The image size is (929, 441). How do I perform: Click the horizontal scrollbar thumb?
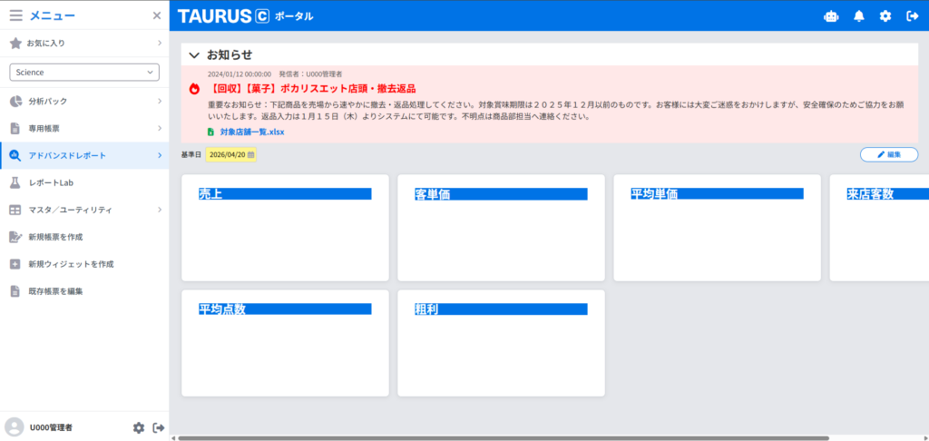coord(503,438)
